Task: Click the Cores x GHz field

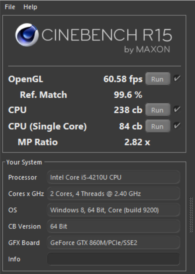Action: coord(114,193)
